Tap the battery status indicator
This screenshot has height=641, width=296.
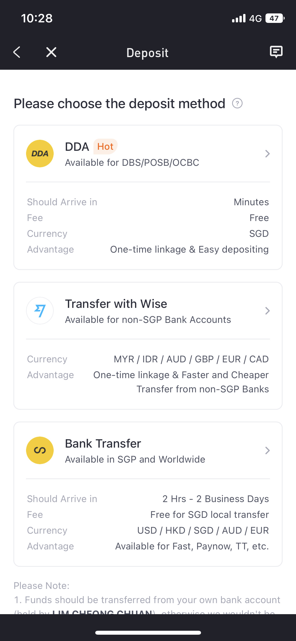click(x=275, y=18)
